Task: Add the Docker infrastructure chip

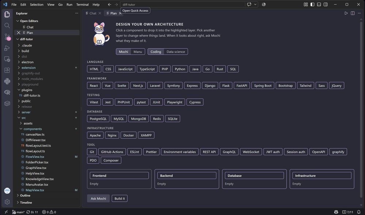Action: click(128, 135)
